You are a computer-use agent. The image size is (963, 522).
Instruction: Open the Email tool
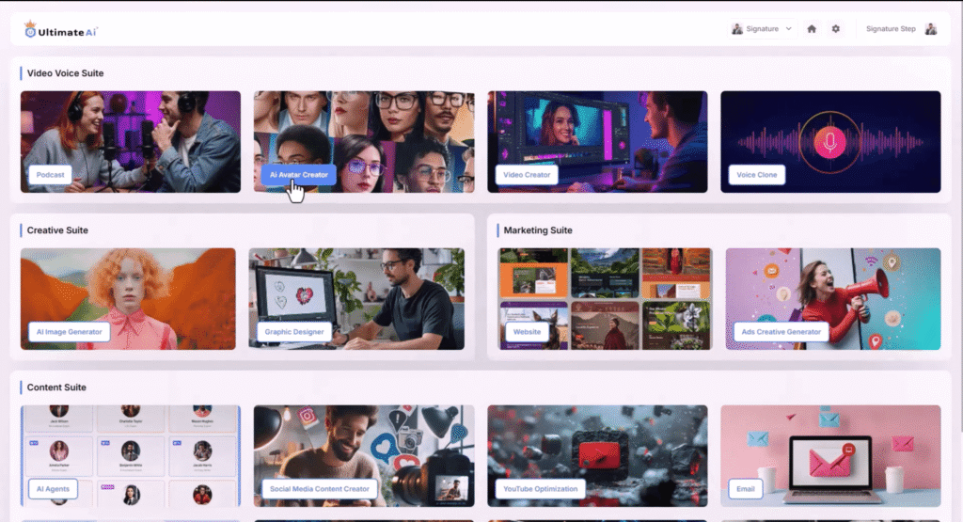[x=744, y=489]
